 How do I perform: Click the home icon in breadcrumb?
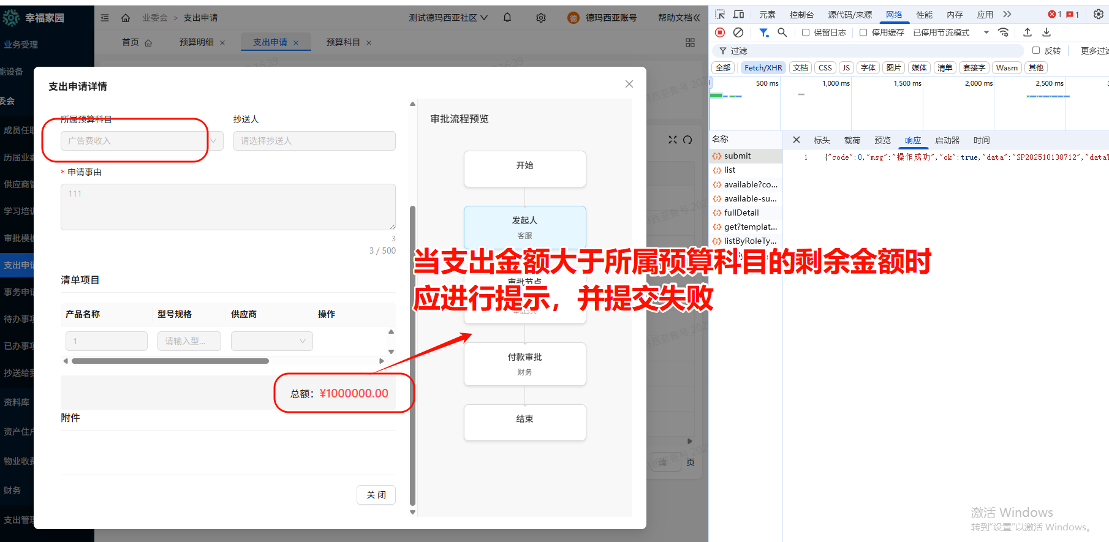(x=126, y=18)
